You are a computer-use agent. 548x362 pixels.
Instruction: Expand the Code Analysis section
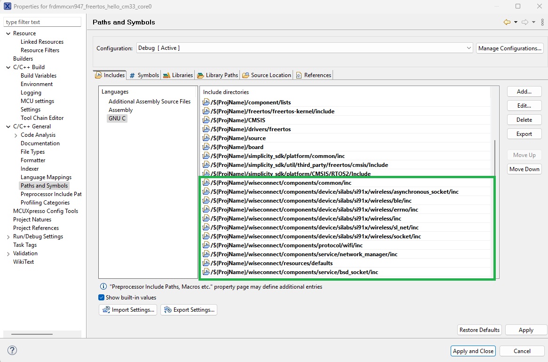coord(15,134)
